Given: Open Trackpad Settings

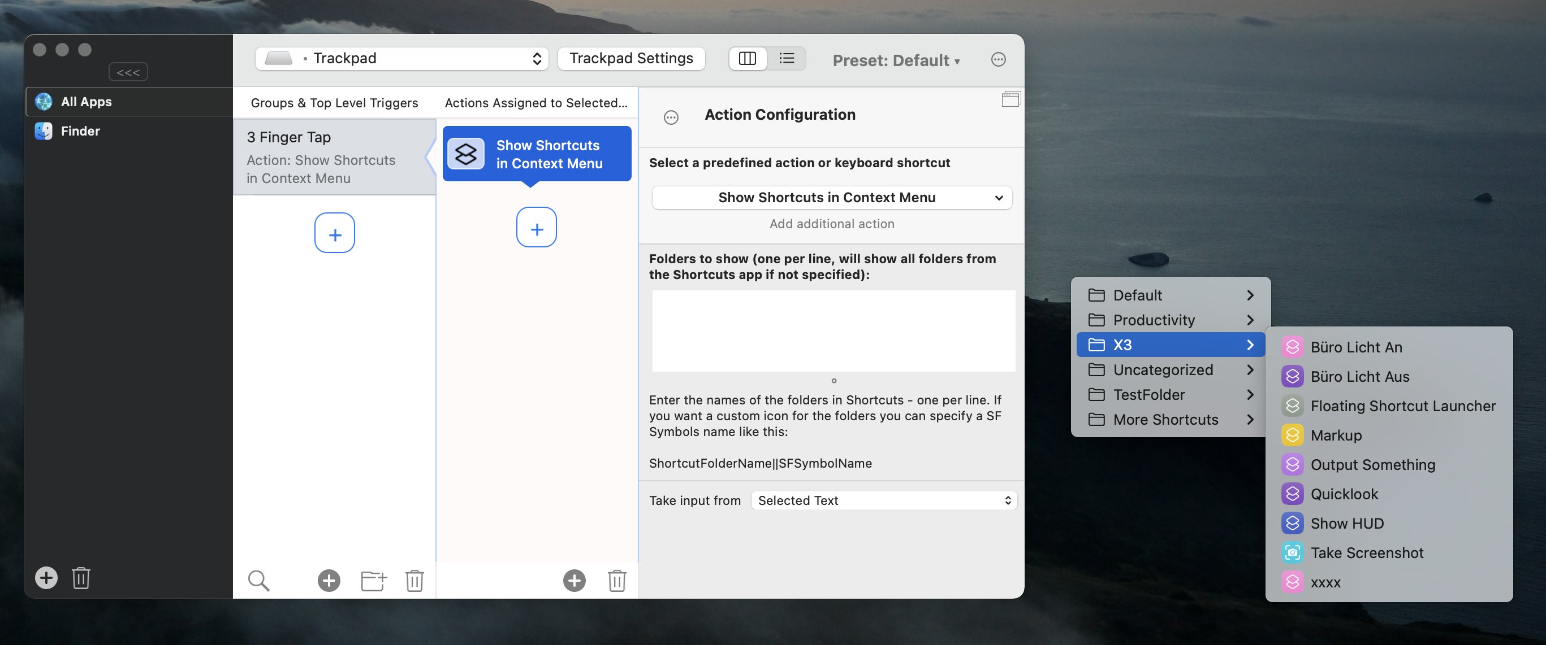Looking at the screenshot, I should (x=631, y=59).
